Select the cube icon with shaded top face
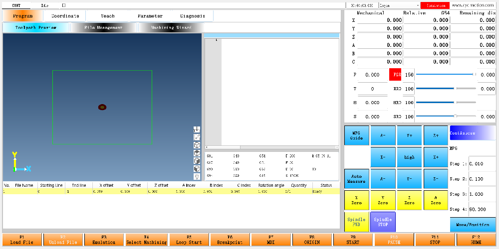This screenshot has width=499, height=249. (197, 153)
